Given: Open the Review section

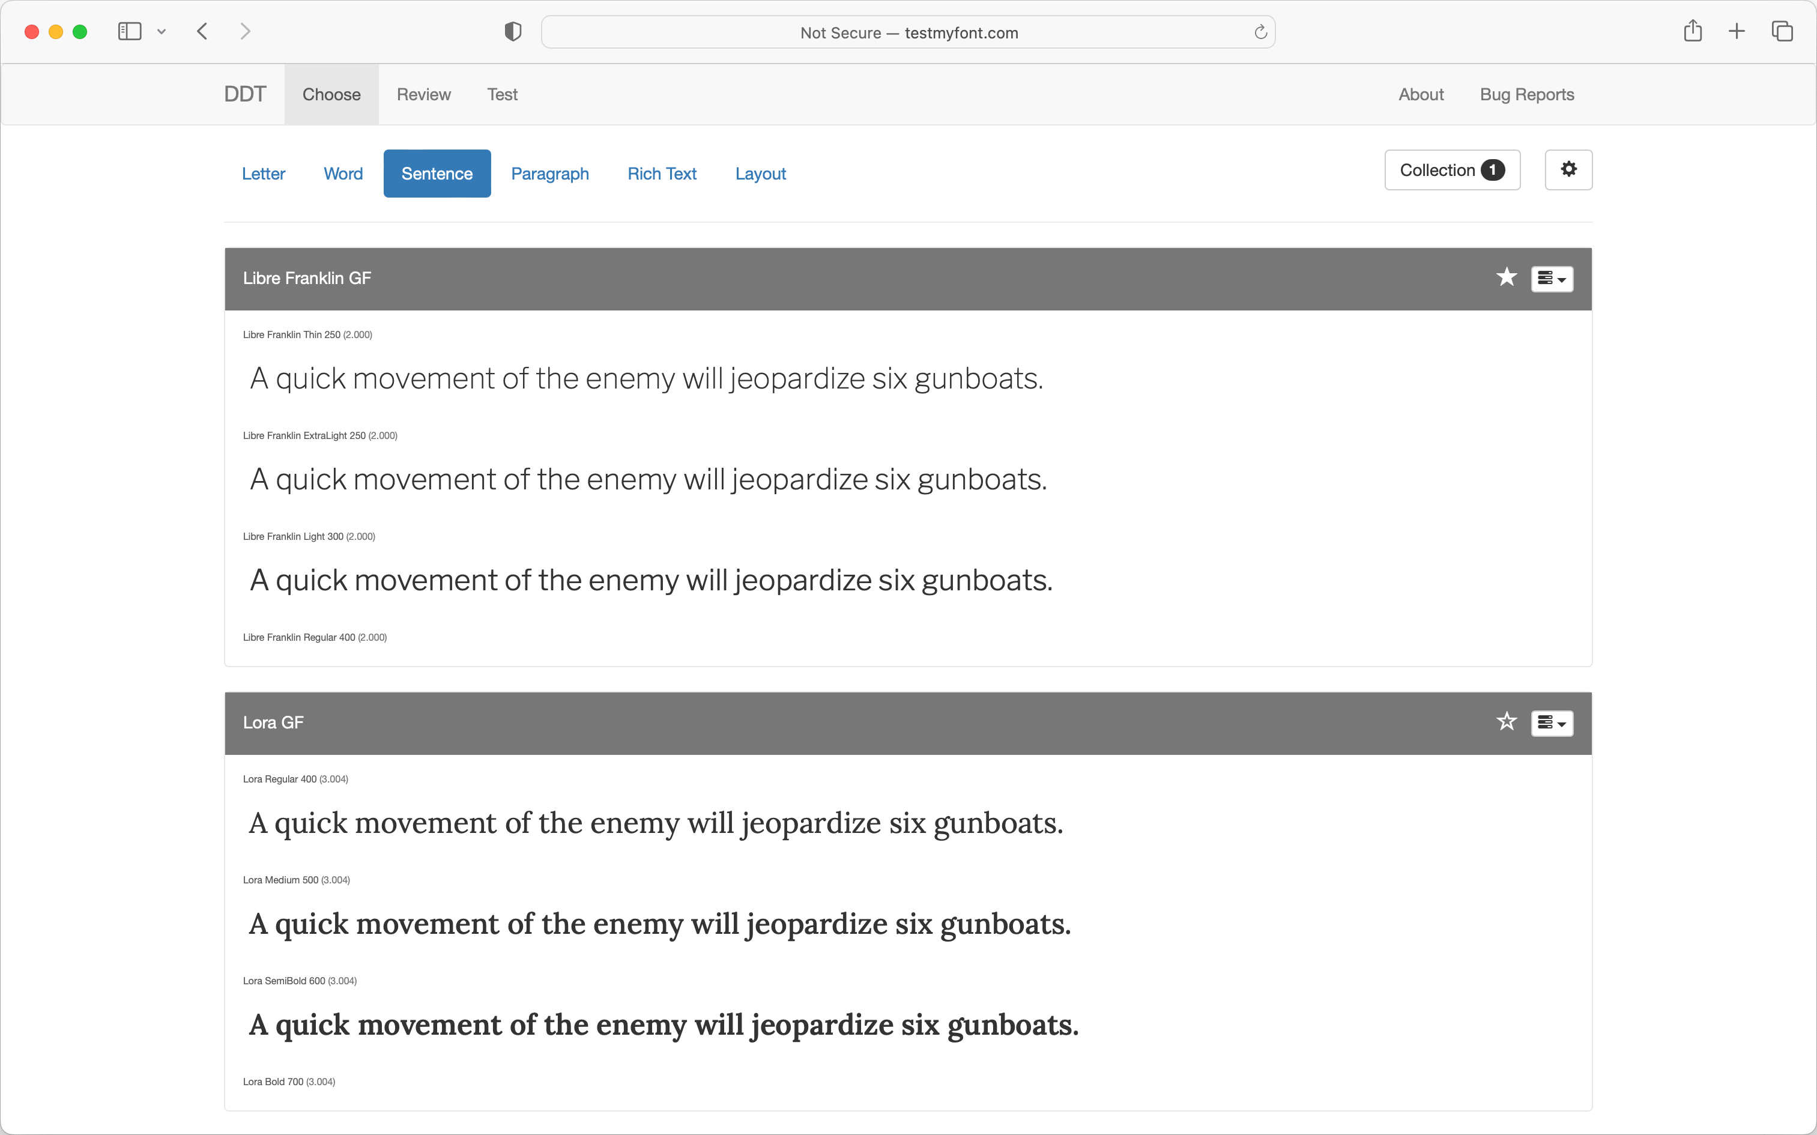Looking at the screenshot, I should tap(423, 94).
